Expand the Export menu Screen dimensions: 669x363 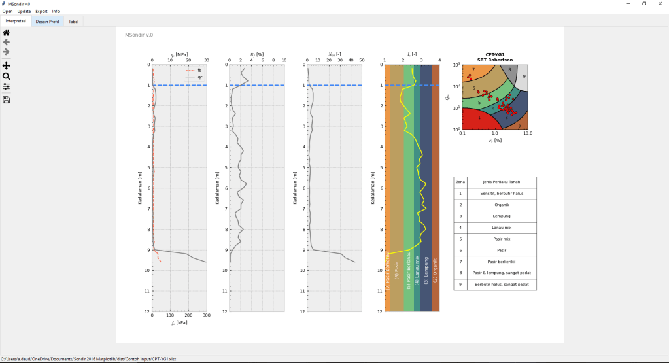(41, 12)
